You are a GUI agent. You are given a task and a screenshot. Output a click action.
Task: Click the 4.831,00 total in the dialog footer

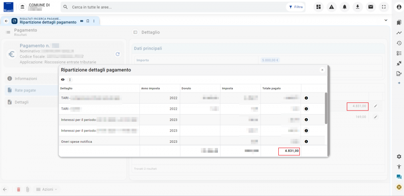tap(292, 151)
